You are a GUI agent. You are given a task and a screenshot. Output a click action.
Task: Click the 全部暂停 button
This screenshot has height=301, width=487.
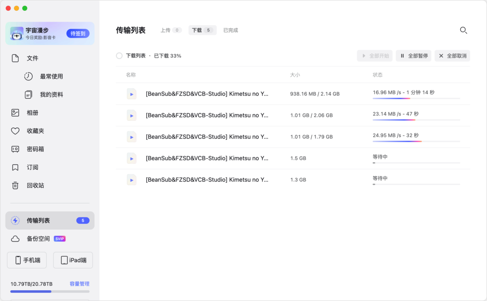pyautogui.click(x=413, y=56)
